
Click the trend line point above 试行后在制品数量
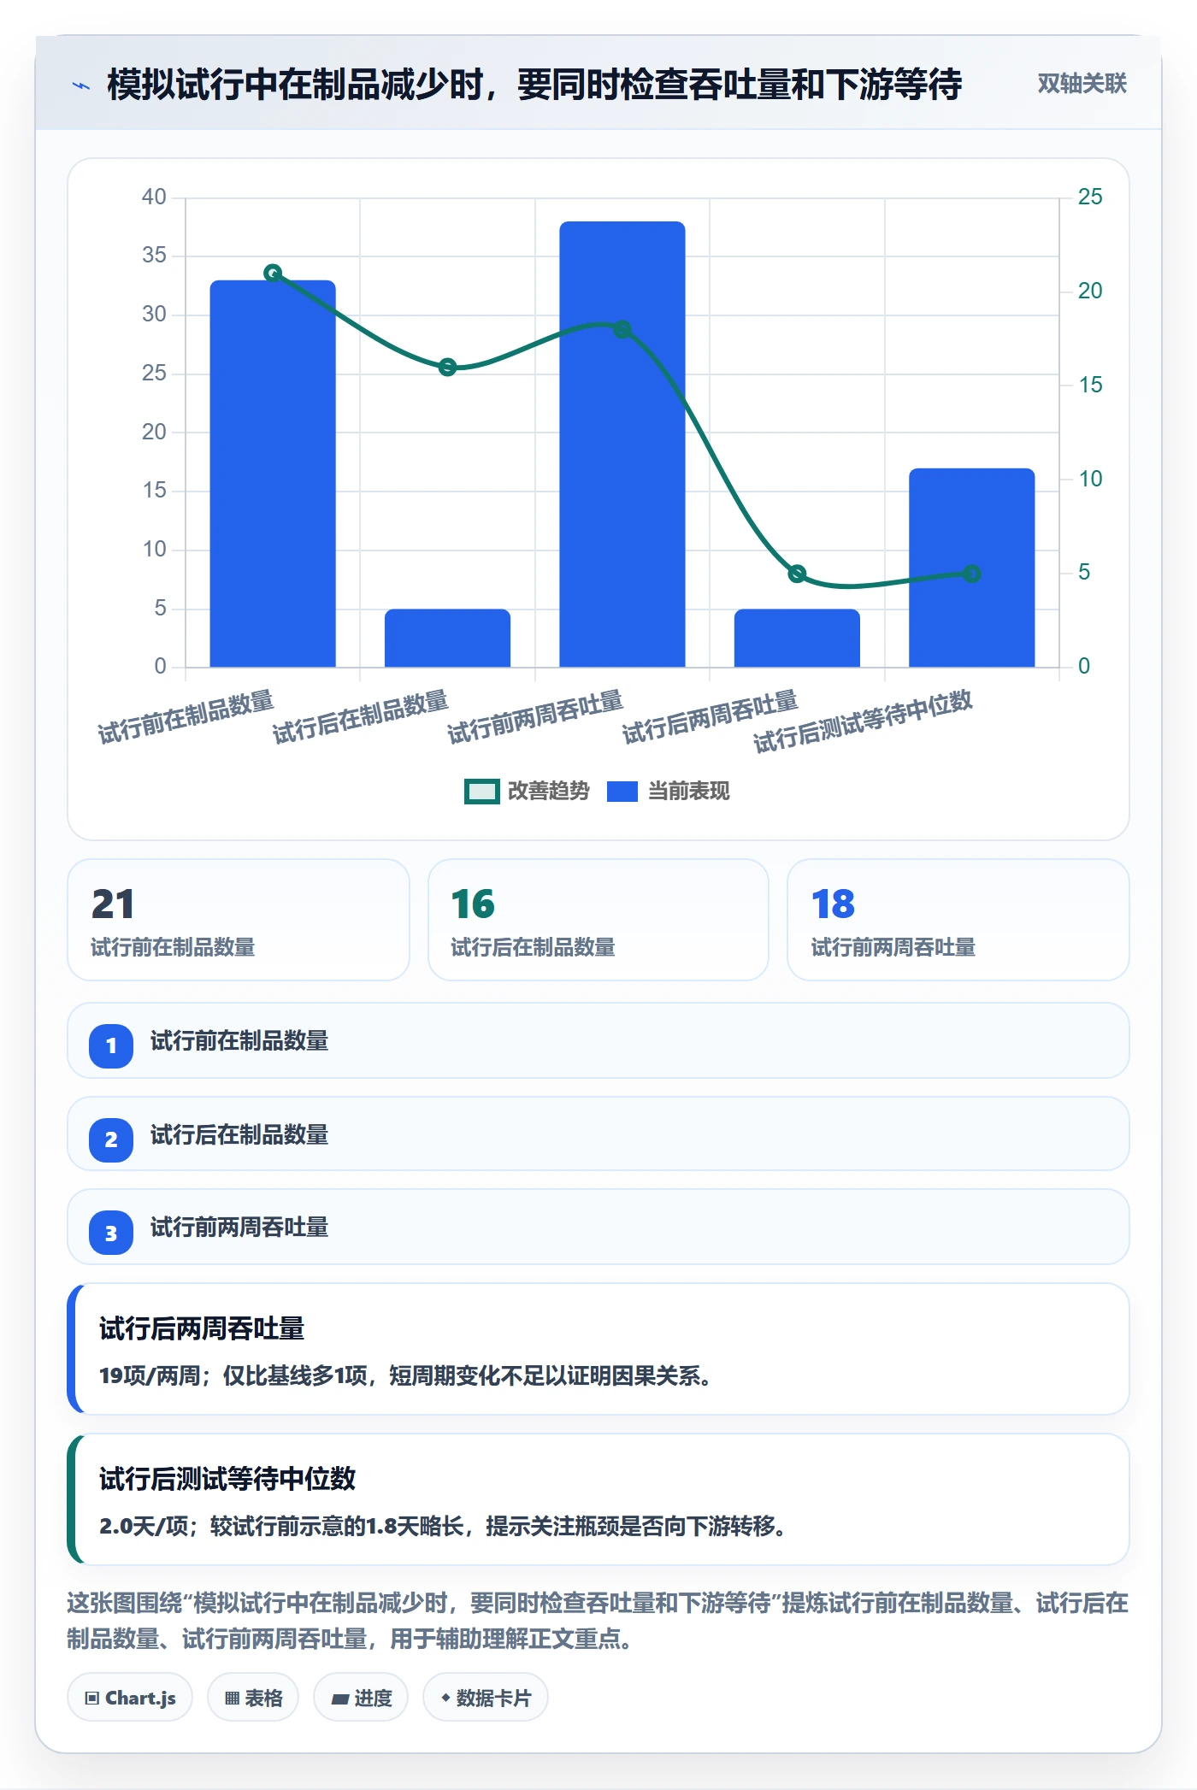tap(447, 368)
